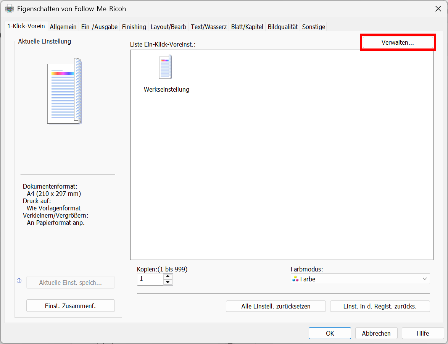Increase copies with the up arrow

click(x=168, y=276)
